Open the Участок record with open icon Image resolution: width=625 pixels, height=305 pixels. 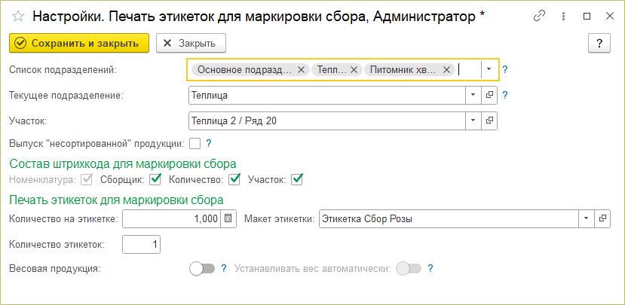[489, 120]
